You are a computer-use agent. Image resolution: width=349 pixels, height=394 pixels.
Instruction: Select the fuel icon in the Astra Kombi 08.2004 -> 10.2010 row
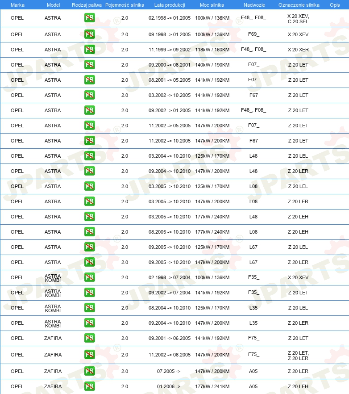click(x=90, y=308)
